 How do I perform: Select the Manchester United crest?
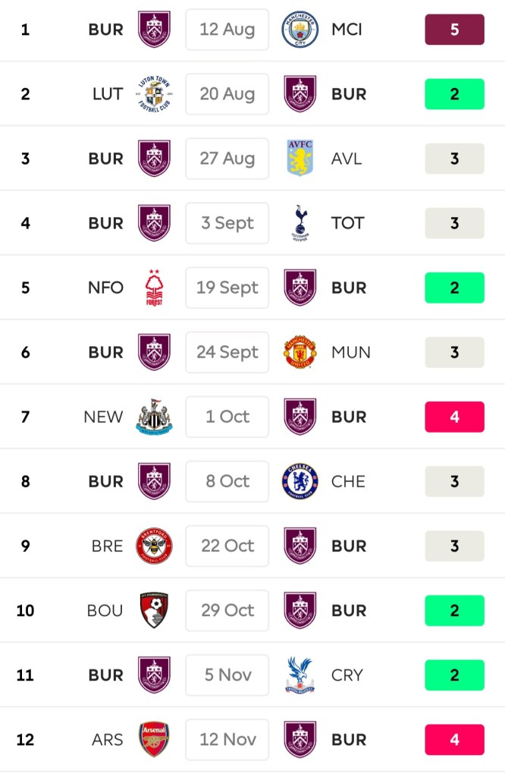pos(300,352)
